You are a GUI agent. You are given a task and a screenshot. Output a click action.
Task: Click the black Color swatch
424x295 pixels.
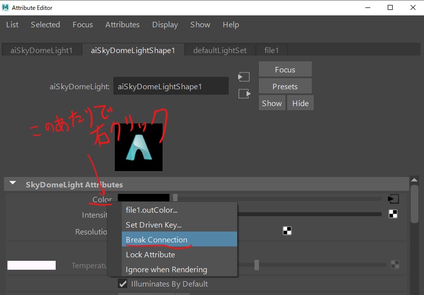tap(143, 198)
